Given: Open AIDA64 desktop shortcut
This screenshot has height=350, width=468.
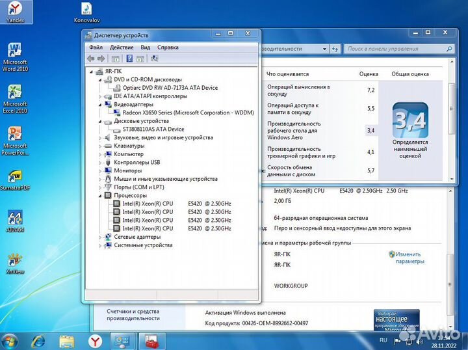Looking at the screenshot, I should (15, 221).
